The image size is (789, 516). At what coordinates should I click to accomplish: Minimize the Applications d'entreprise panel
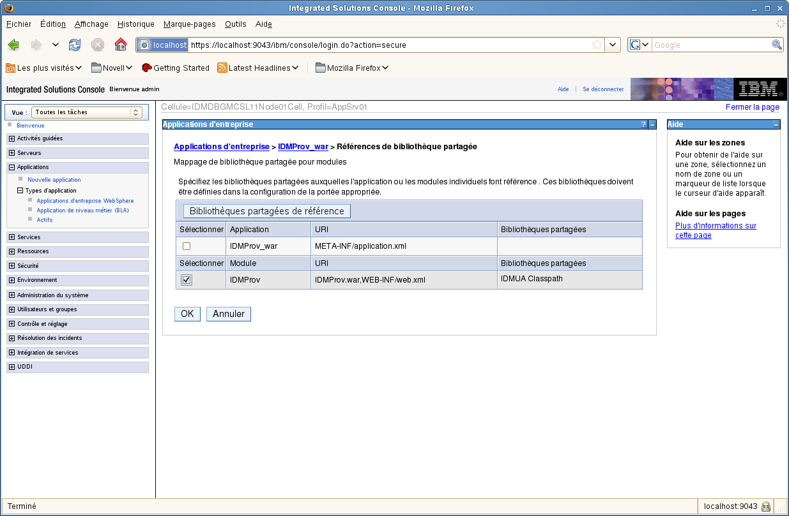pyautogui.click(x=652, y=124)
